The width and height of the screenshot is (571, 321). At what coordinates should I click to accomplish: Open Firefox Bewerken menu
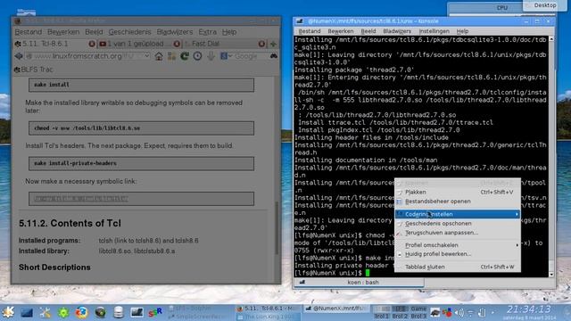(x=63, y=32)
